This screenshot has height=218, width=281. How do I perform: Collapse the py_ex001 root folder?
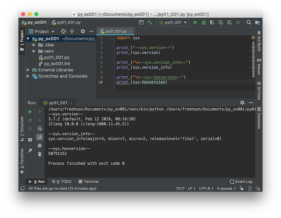[28, 39]
